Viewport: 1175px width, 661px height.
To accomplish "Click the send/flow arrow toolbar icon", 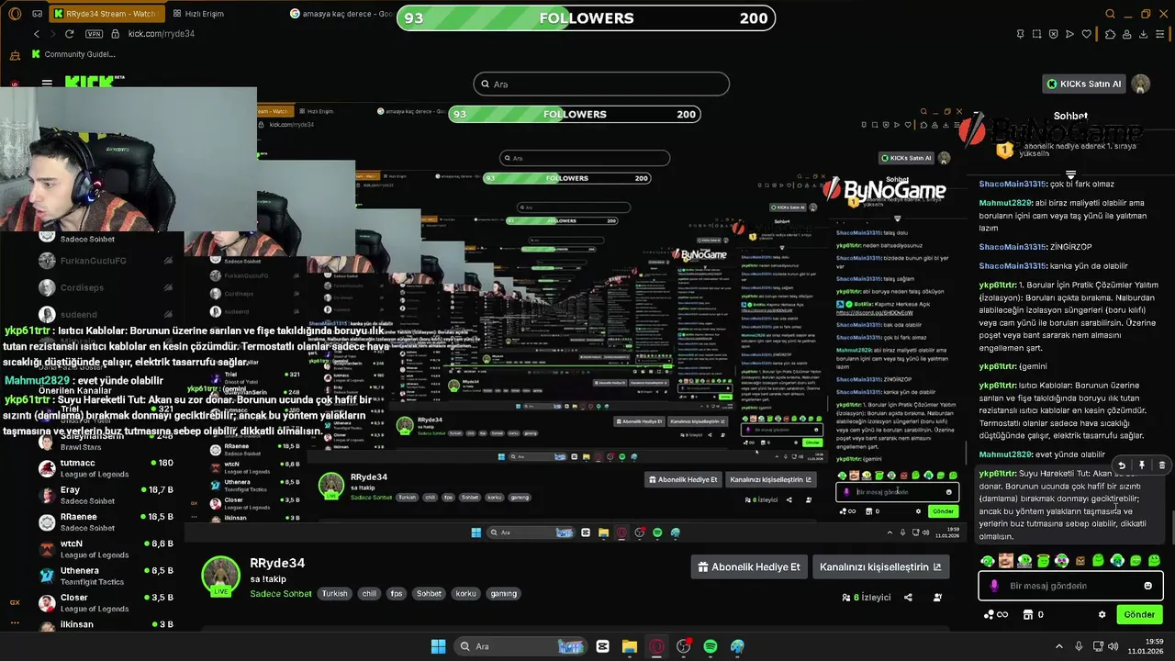I will pos(1070,34).
